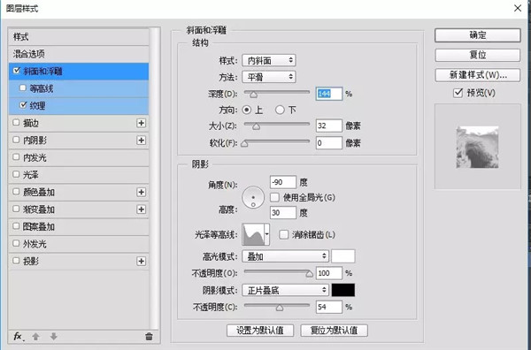
Task: Check 使用全局光 checkbox
Action: pyautogui.click(x=274, y=197)
